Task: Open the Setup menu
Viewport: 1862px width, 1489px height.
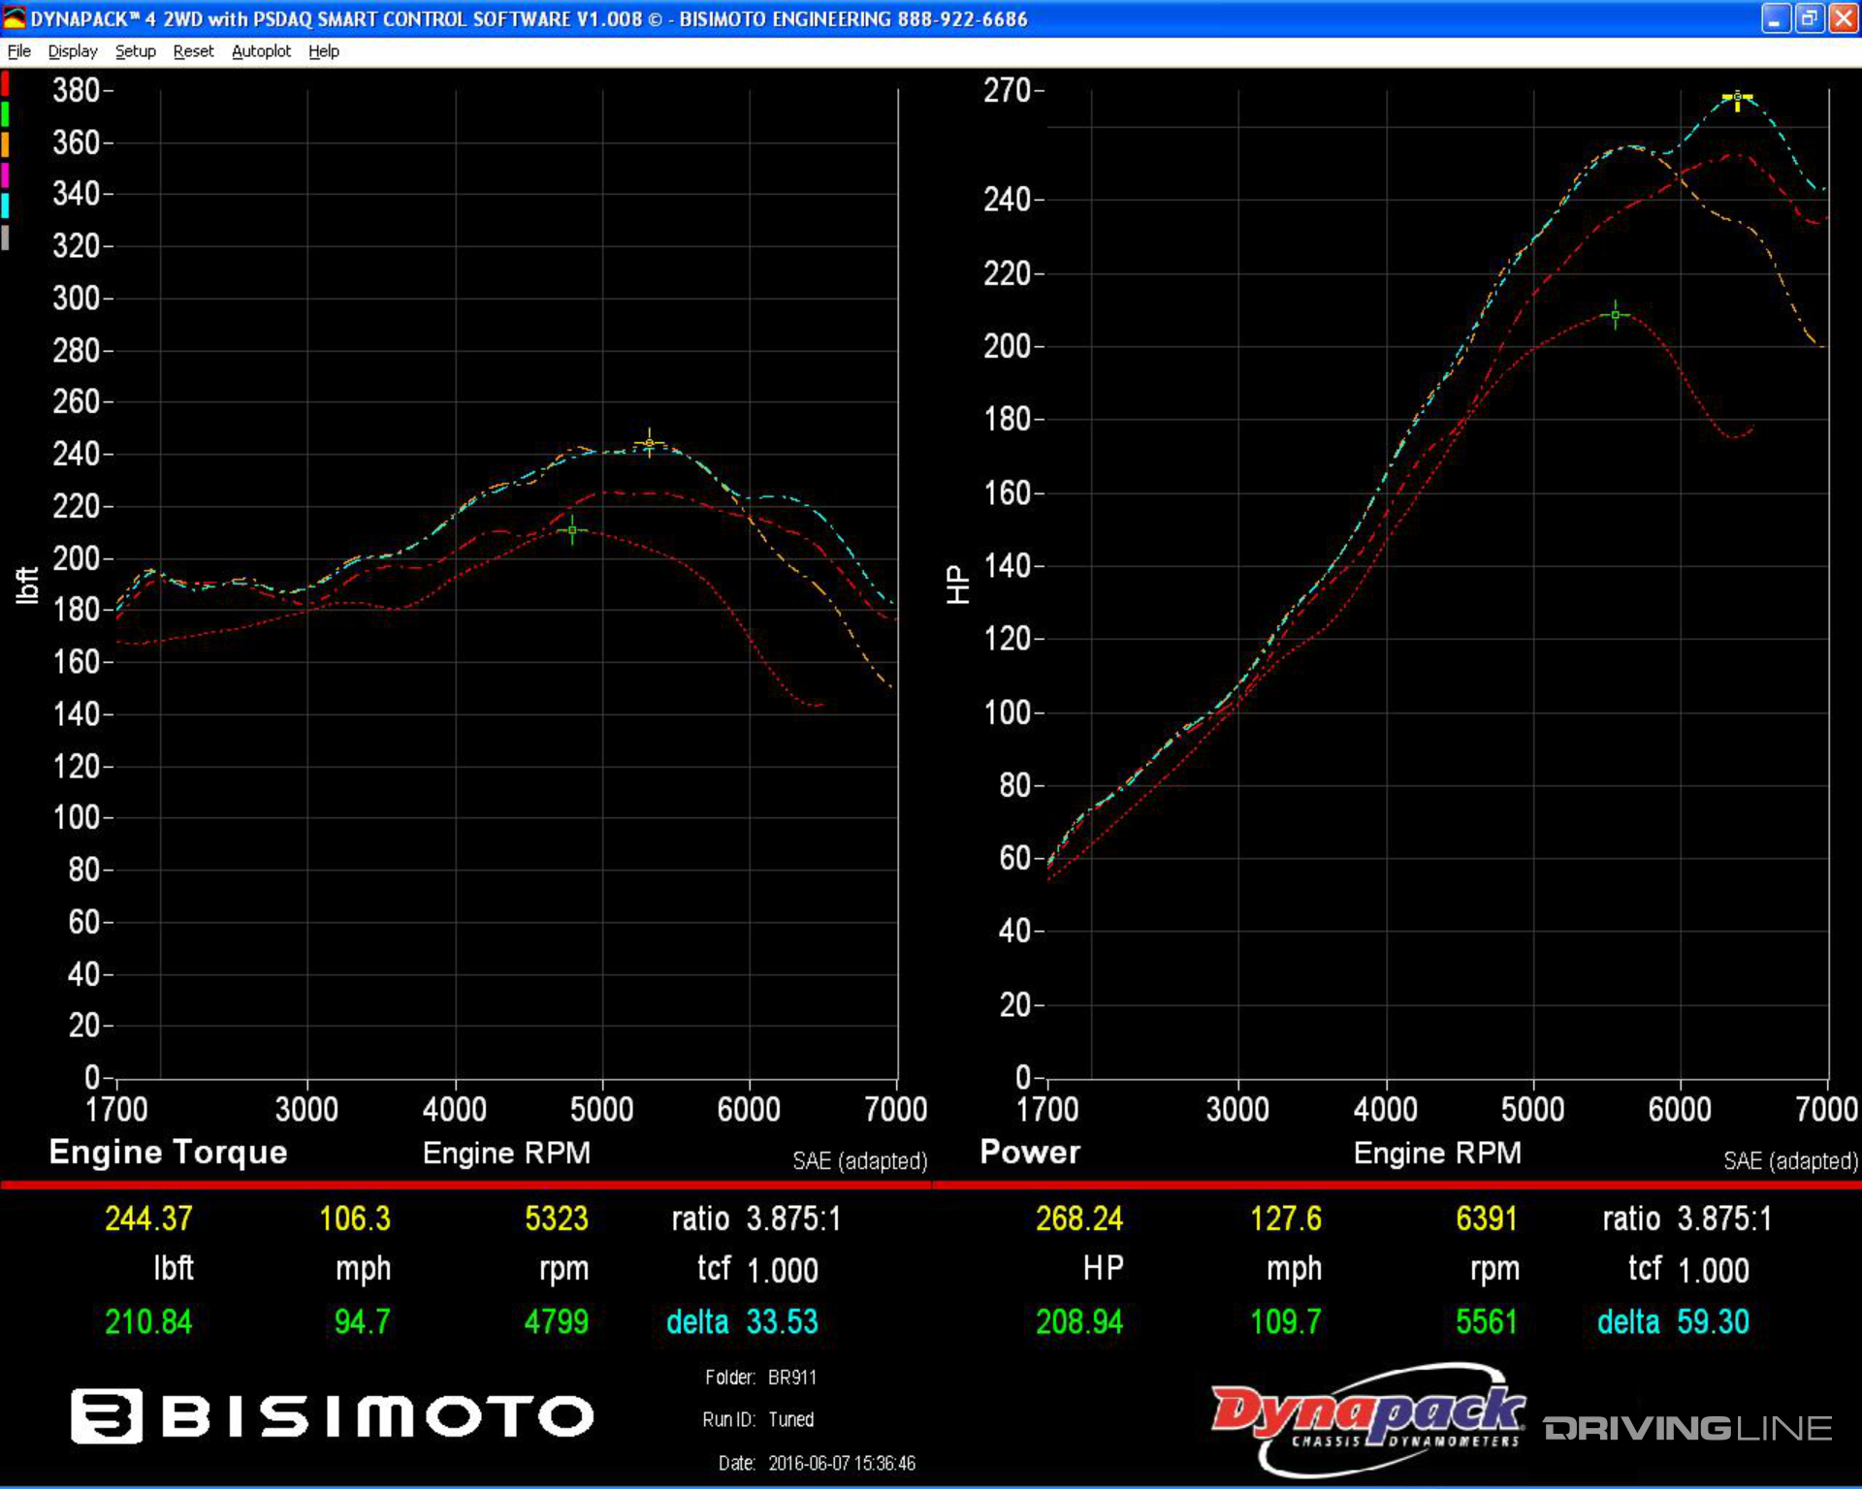Action: click(135, 51)
